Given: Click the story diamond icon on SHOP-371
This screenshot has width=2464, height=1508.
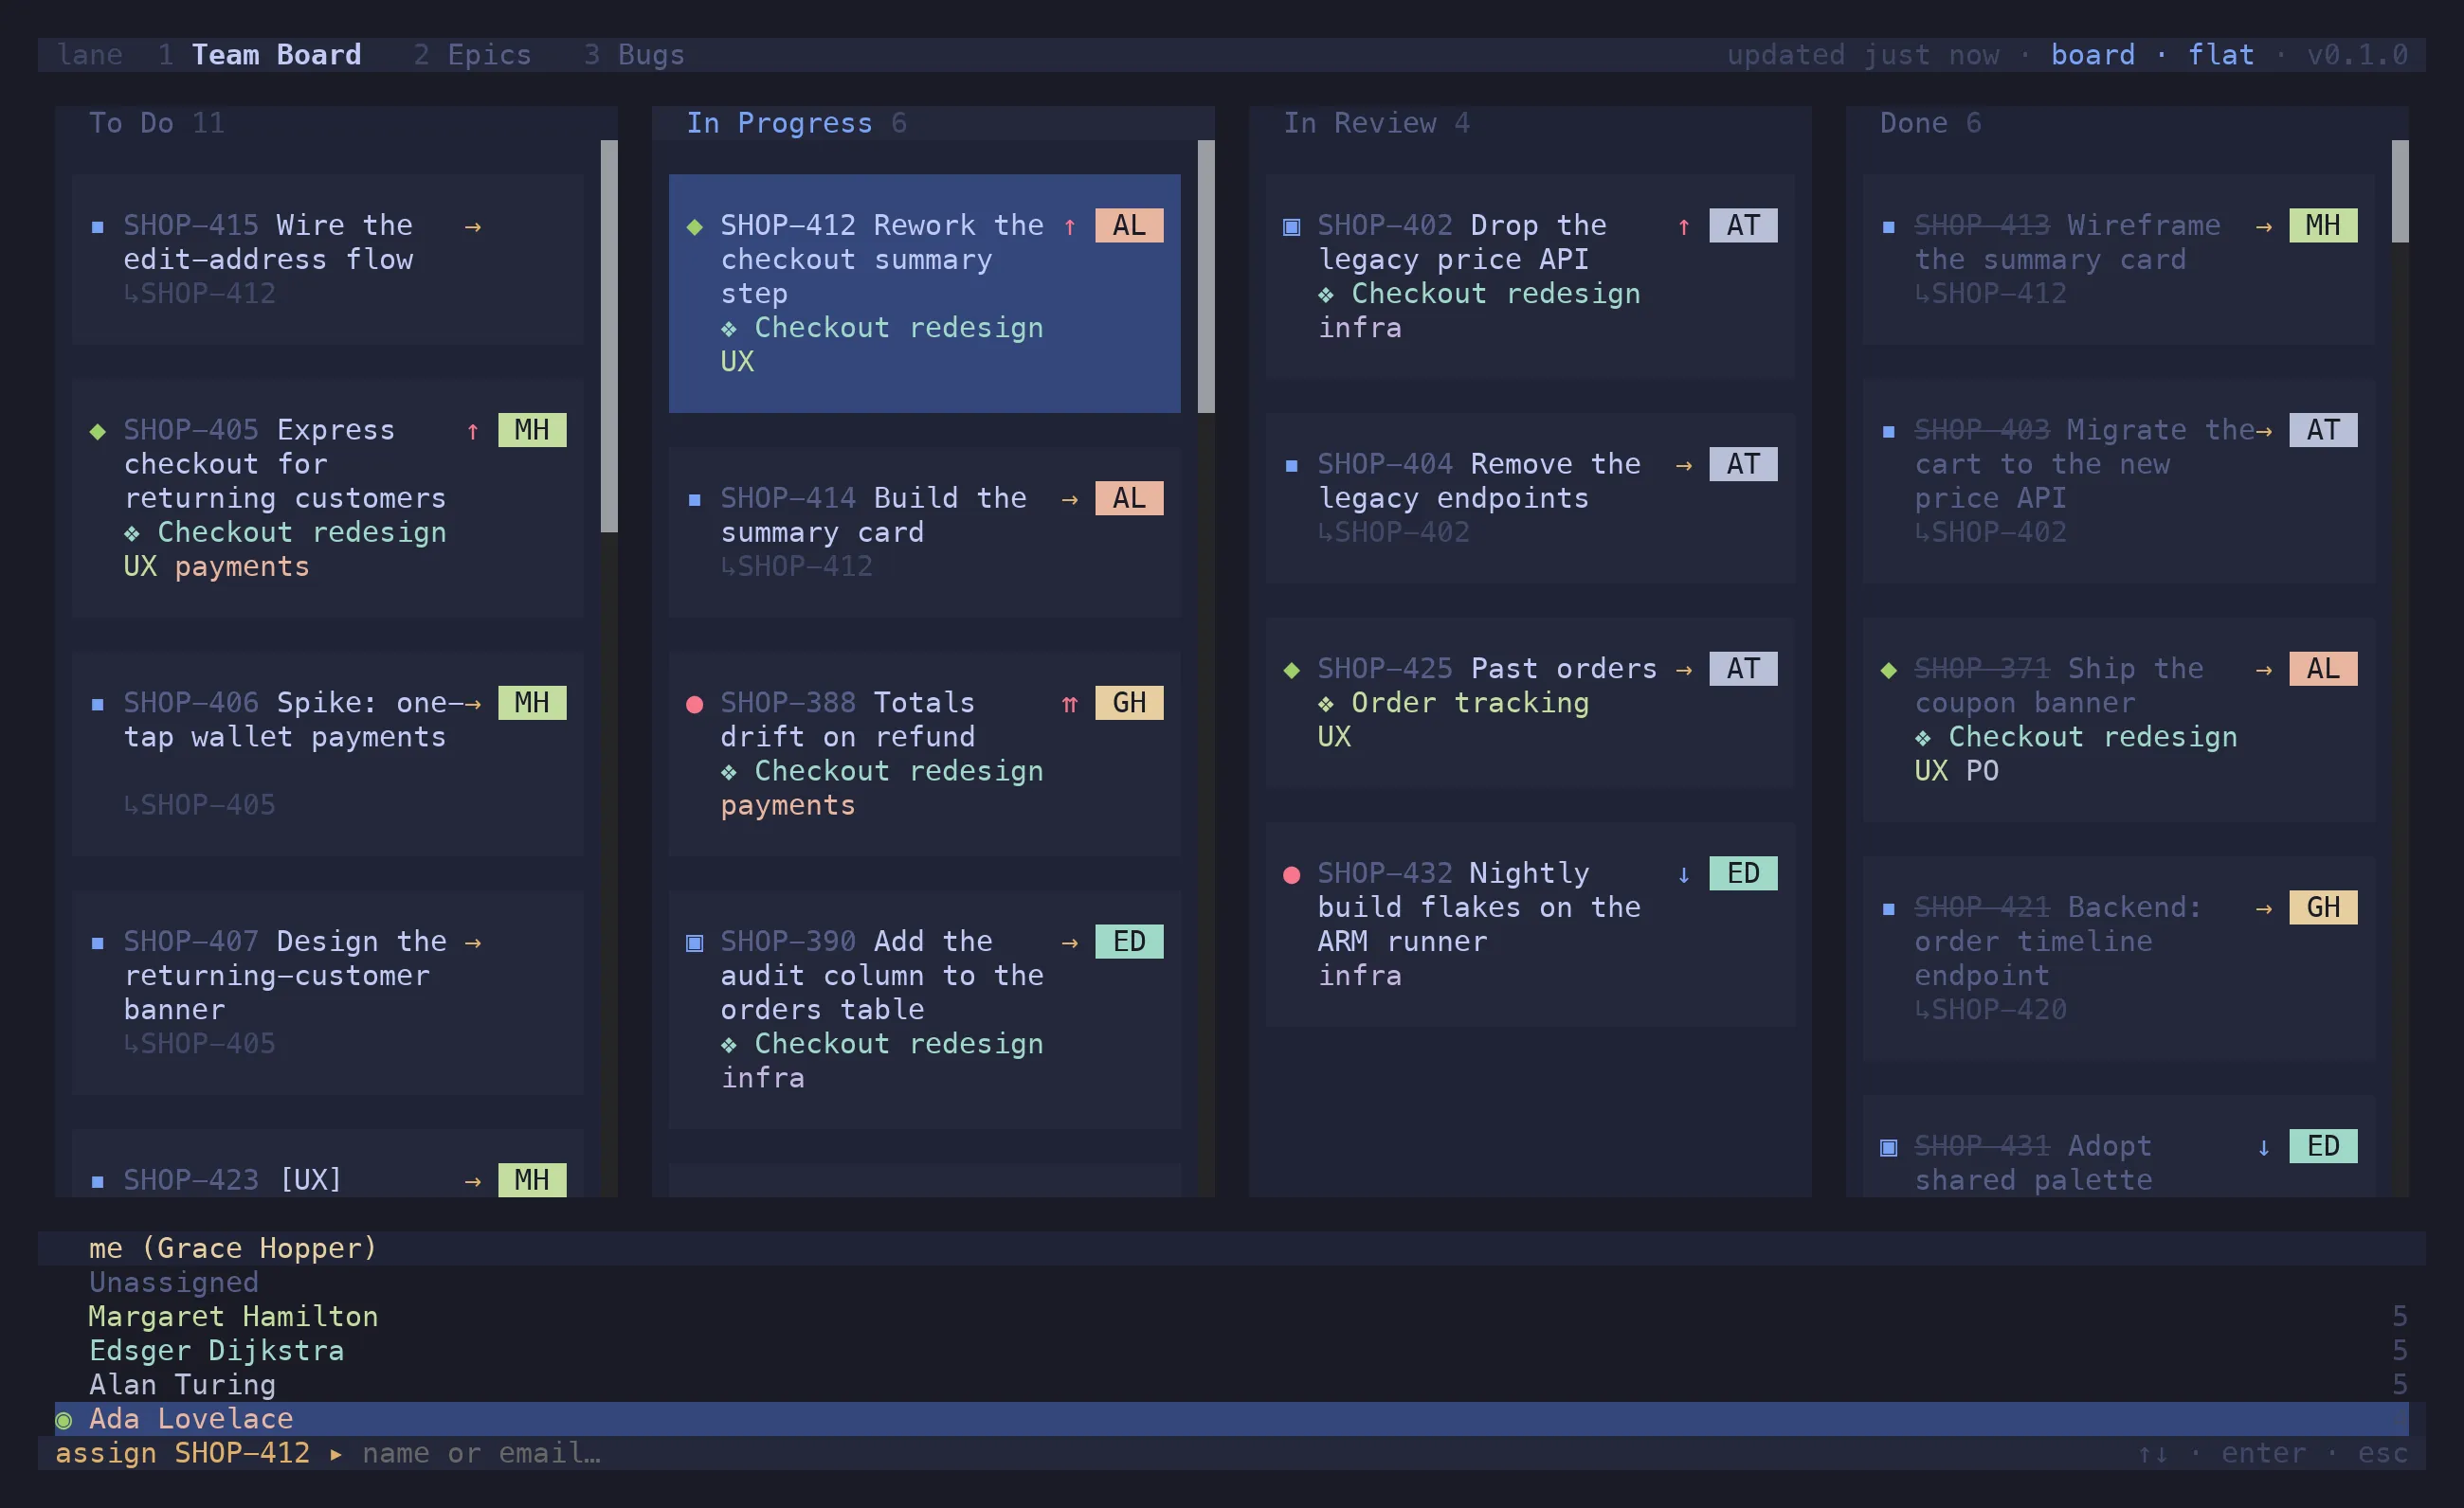Looking at the screenshot, I should tap(1888, 671).
